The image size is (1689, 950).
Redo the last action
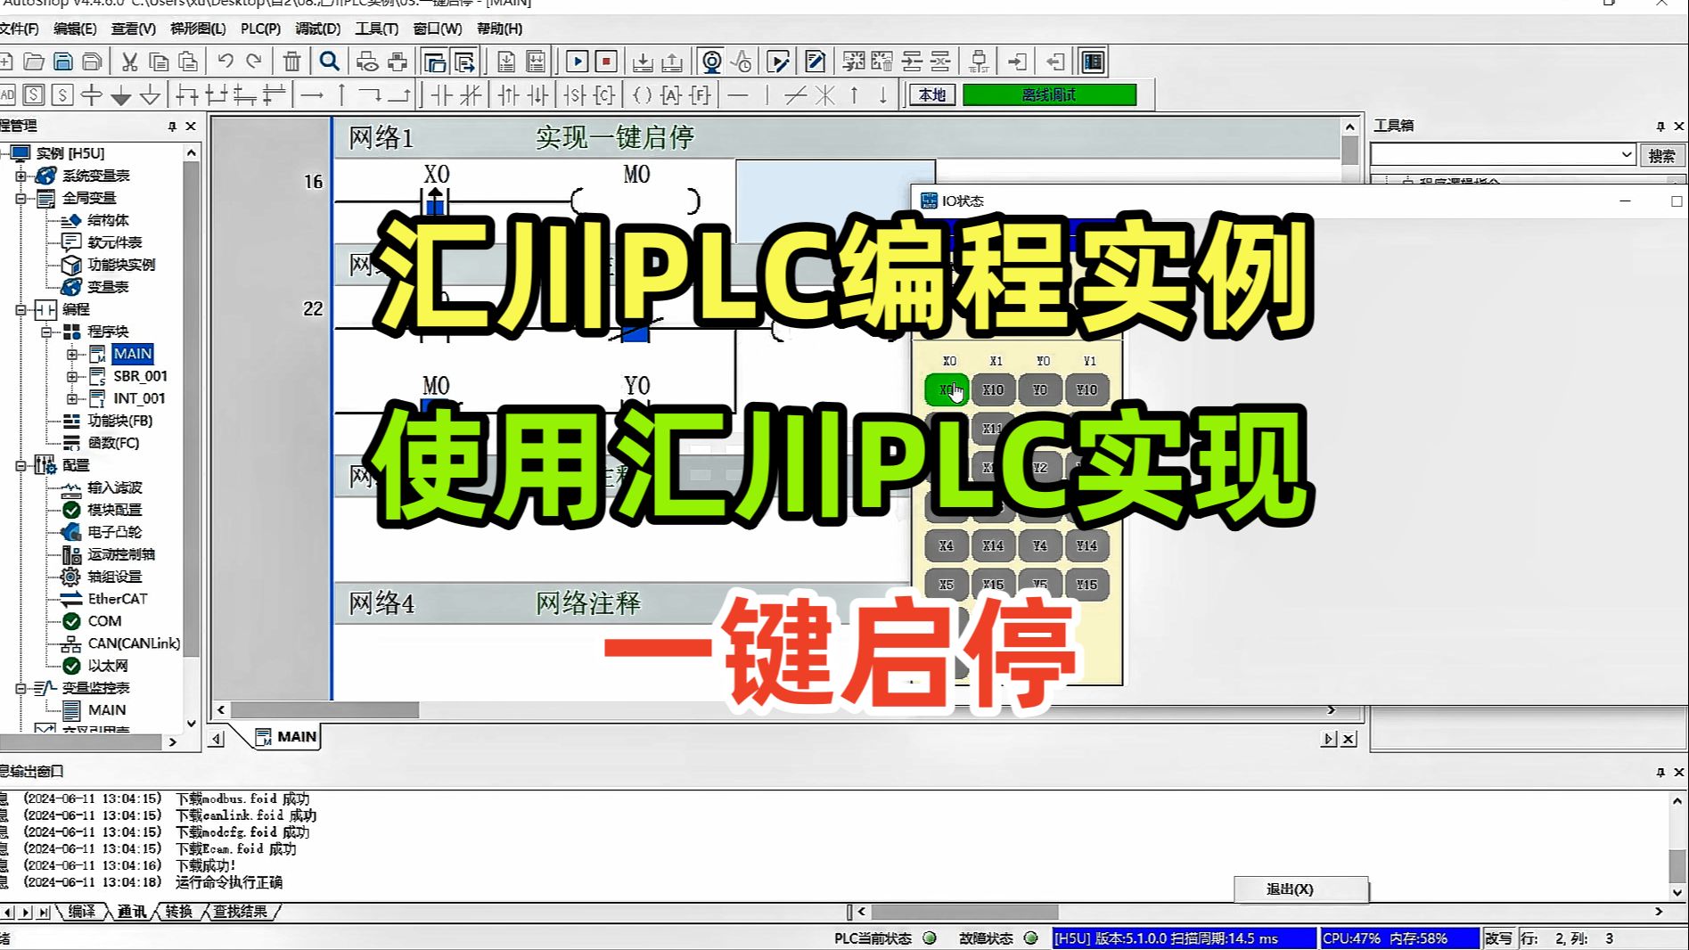tap(255, 61)
